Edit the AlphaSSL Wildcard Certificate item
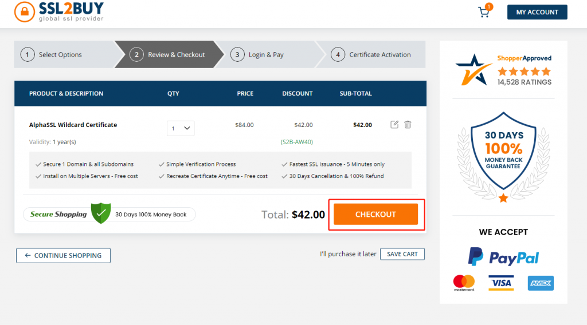The width and height of the screenshot is (587, 325). [x=394, y=125]
